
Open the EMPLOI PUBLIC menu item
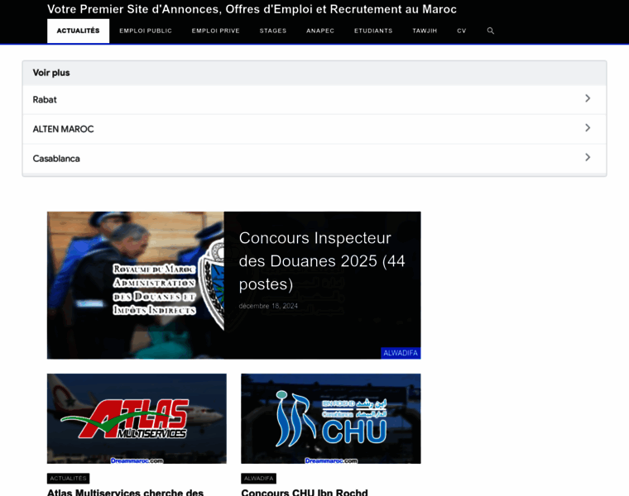[x=146, y=31]
